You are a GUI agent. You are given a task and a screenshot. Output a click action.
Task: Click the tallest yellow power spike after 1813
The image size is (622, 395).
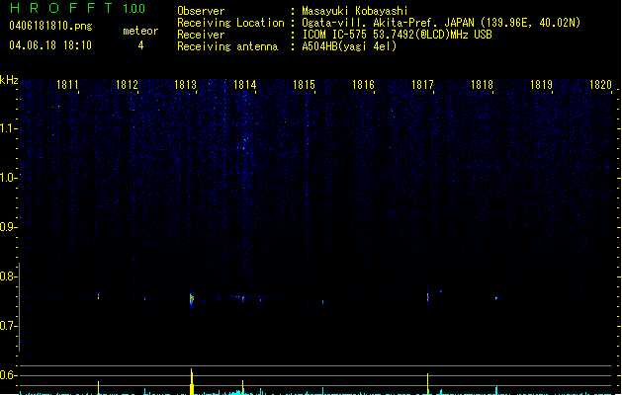[x=192, y=381]
